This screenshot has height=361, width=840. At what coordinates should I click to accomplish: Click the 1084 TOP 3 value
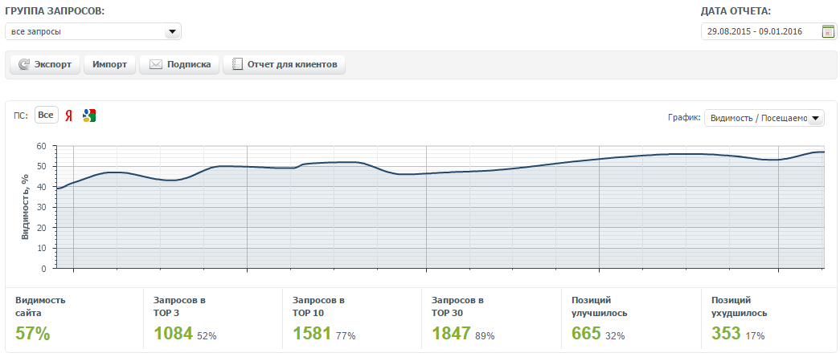(x=173, y=334)
